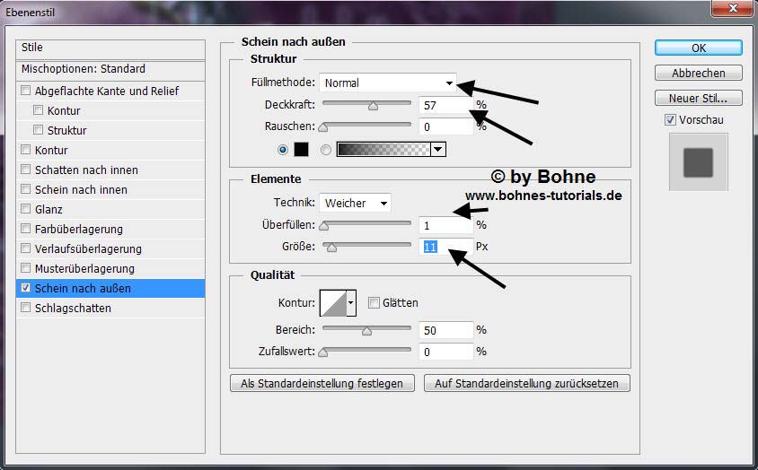Click Als Standardeinstellung festlegen button
Image resolution: width=758 pixels, height=470 pixels.
322,383
